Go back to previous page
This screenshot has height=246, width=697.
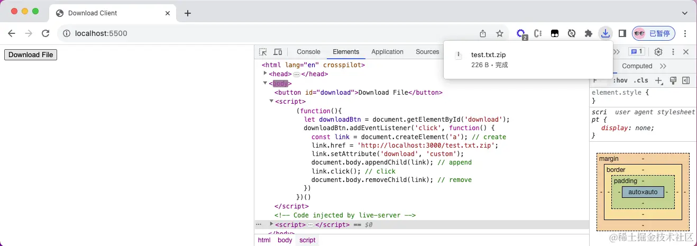pos(12,33)
